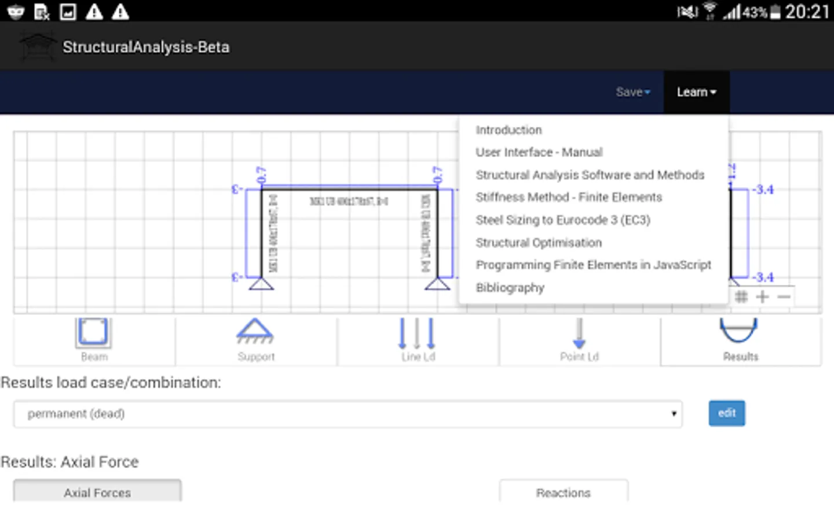The height and width of the screenshot is (521, 834).
Task: Open the load case combination dropdown
Action: (x=348, y=414)
